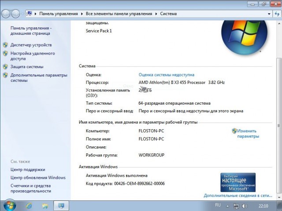Viewport: 282px width, 211px height.
Task: Click shield icon beside Дополнительные параметры системы
Action: click(x=5, y=75)
